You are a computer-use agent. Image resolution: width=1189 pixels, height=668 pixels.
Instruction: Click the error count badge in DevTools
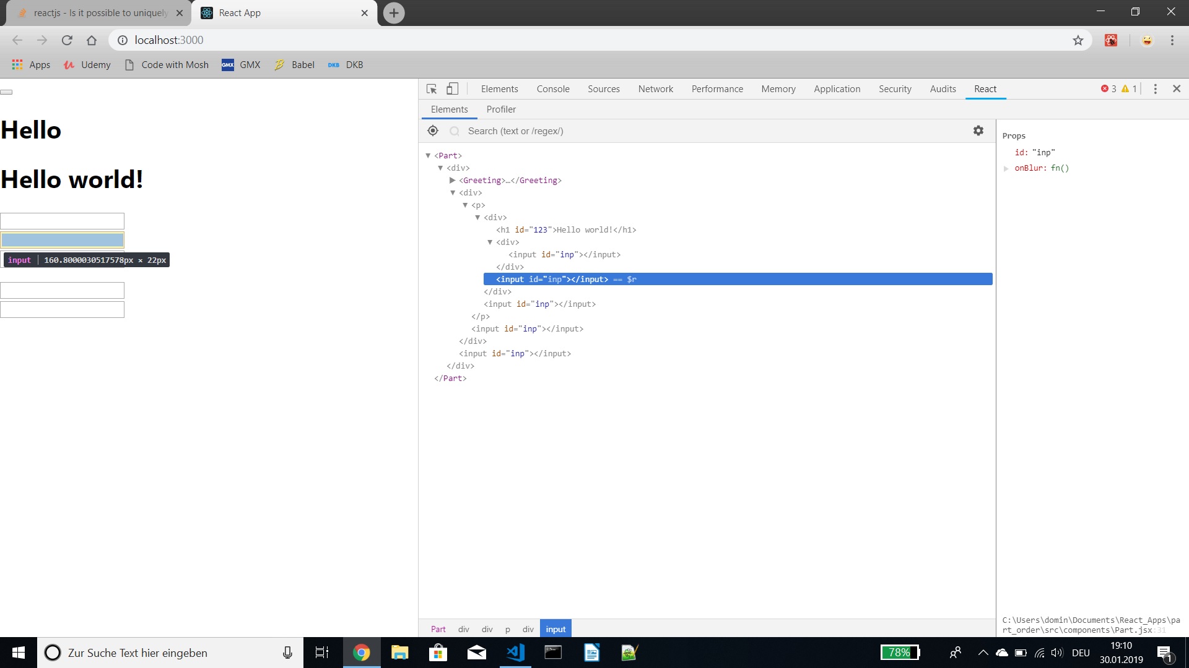[1109, 88]
